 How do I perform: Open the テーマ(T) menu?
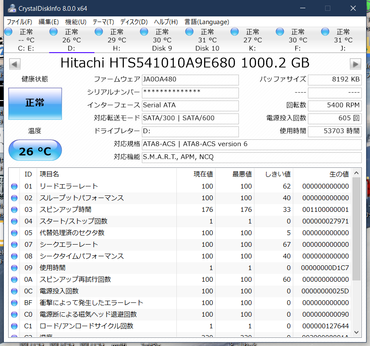pos(103,22)
